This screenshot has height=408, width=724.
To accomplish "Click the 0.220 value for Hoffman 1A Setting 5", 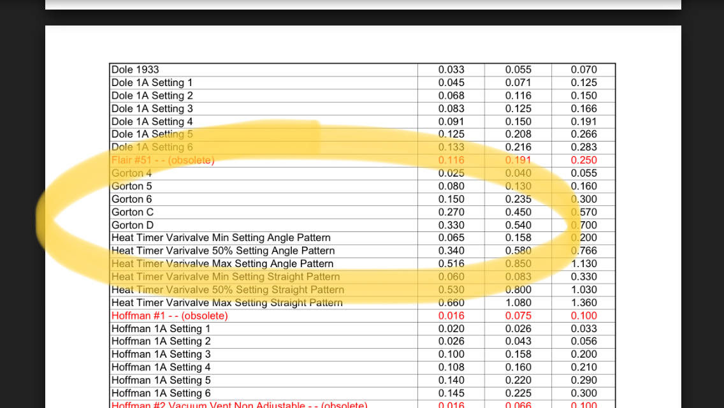I will (518, 380).
